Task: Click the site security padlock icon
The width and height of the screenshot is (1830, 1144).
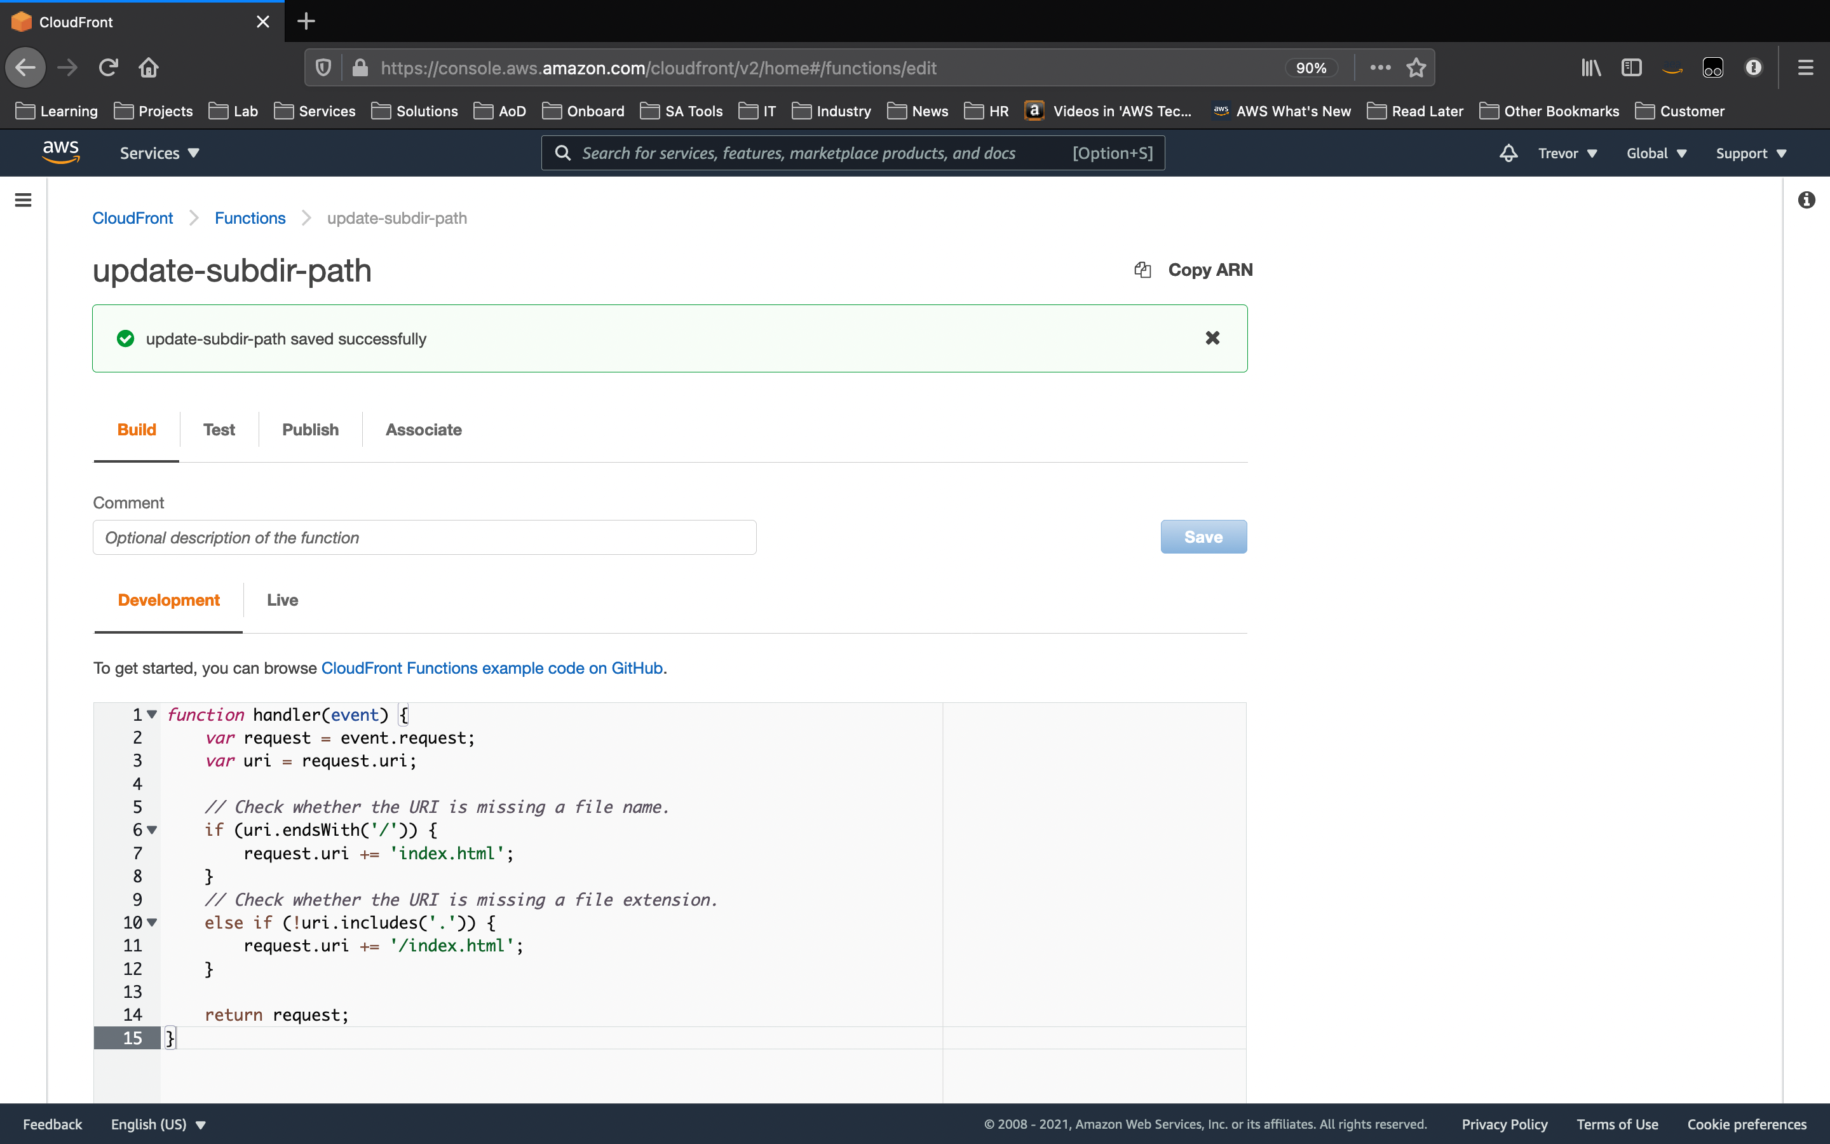Action: click(x=360, y=68)
